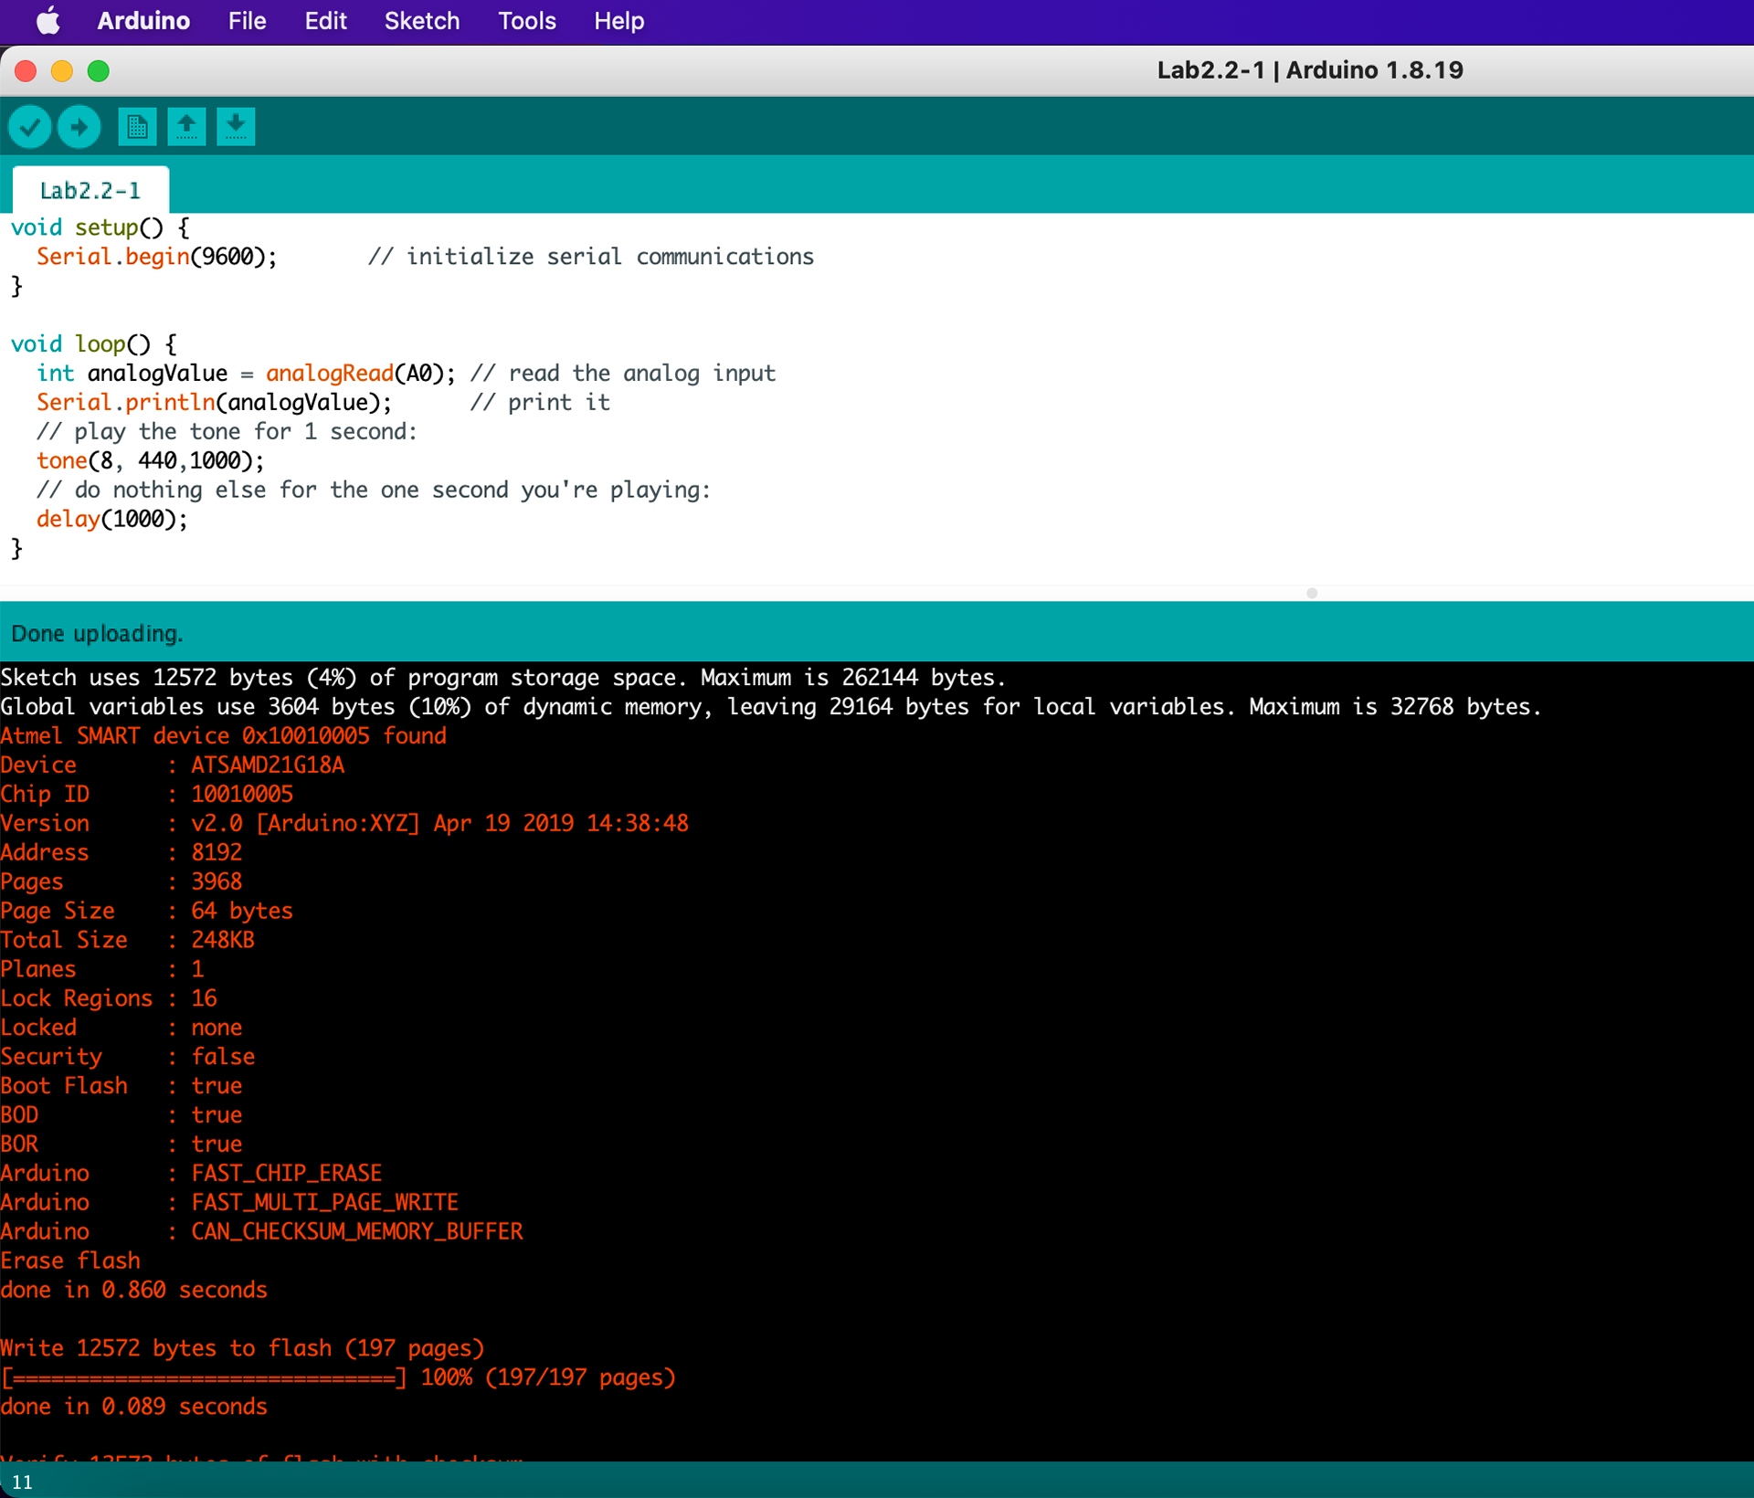This screenshot has width=1754, height=1498.
Task: Click the 'Done uploading.' status message
Action: tap(97, 633)
